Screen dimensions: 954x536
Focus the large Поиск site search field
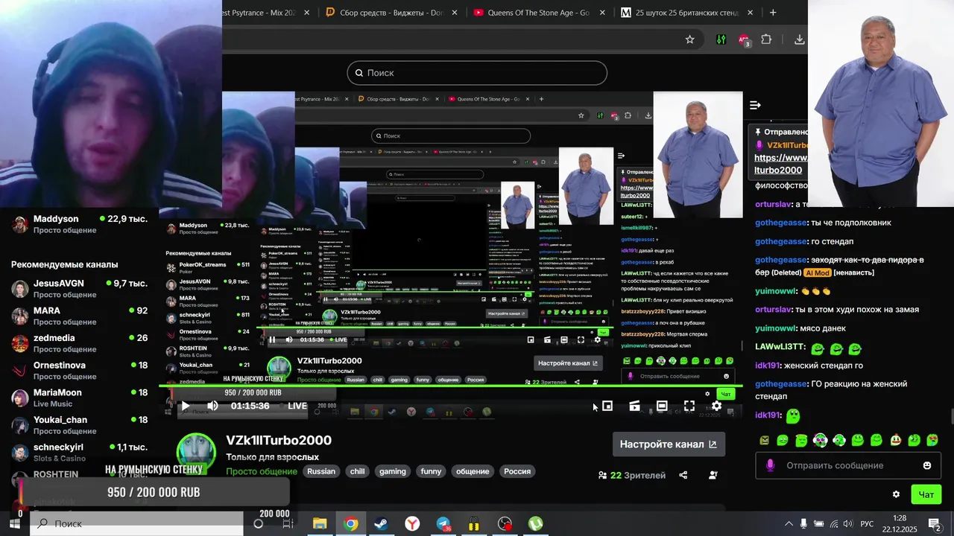click(477, 73)
